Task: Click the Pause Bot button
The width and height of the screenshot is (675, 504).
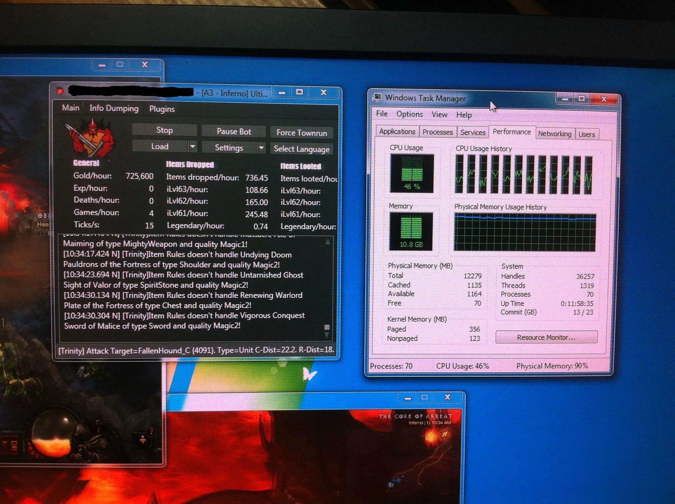Action: (x=234, y=131)
